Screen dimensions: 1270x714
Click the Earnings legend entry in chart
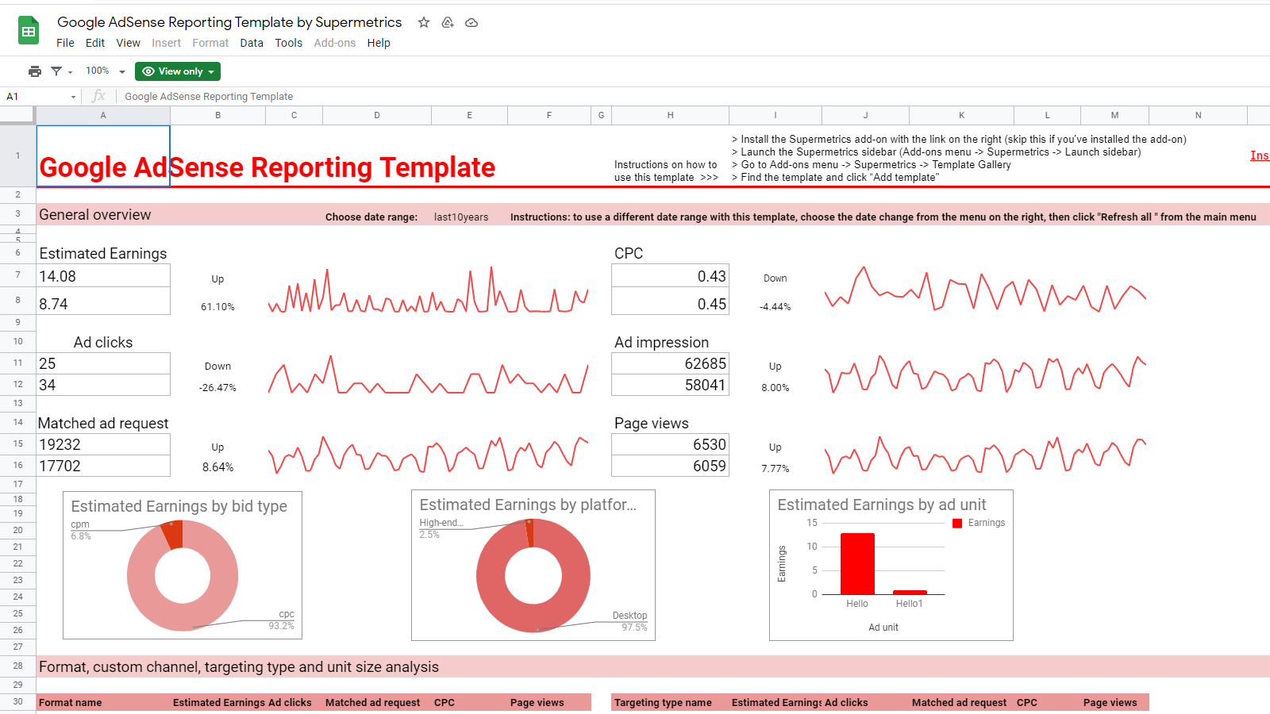(x=979, y=523)
